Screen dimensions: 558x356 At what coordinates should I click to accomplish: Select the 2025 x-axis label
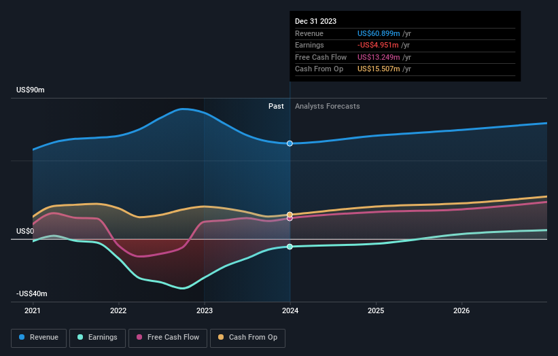(x=376, y=310)
